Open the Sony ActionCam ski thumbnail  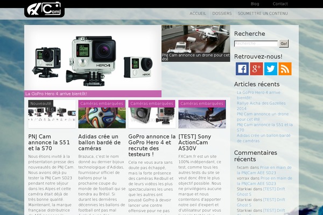[x=202, y=118]
